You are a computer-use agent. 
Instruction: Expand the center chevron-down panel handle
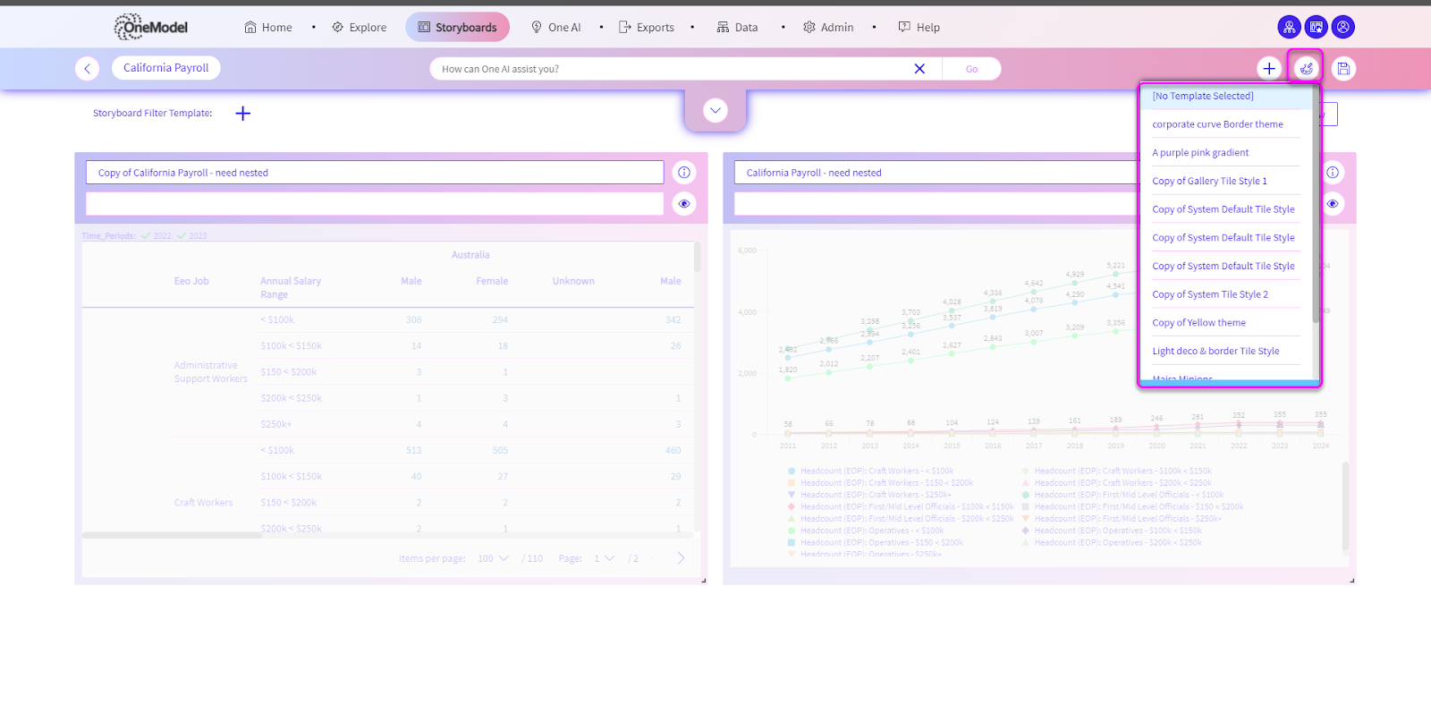point(715,111)
